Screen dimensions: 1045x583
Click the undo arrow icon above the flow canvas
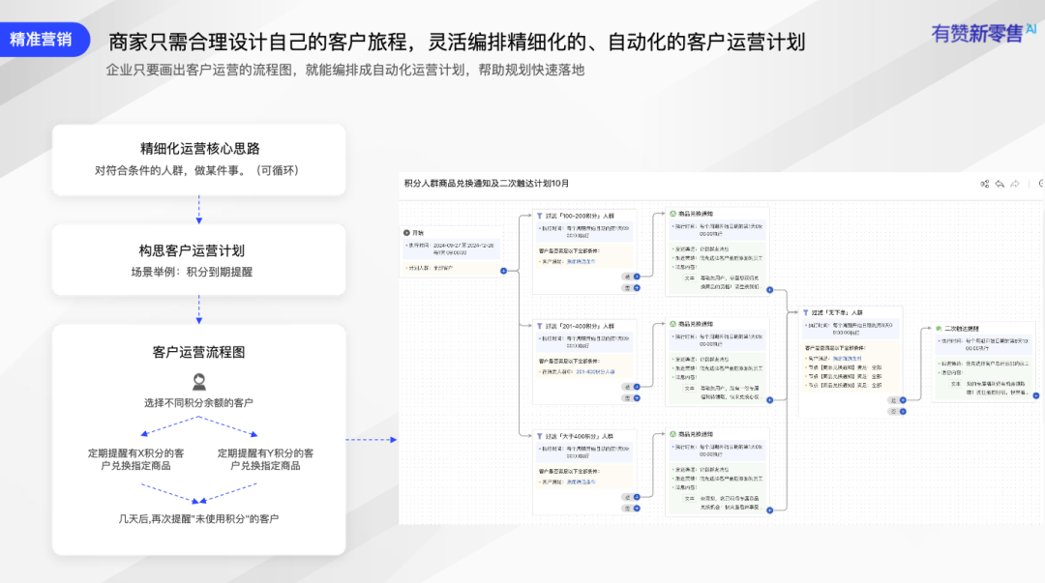pyautogui.click(x=1000, y=182)
